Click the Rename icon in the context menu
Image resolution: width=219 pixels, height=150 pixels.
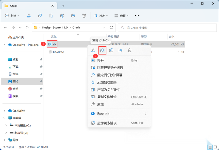pos(111,50)
